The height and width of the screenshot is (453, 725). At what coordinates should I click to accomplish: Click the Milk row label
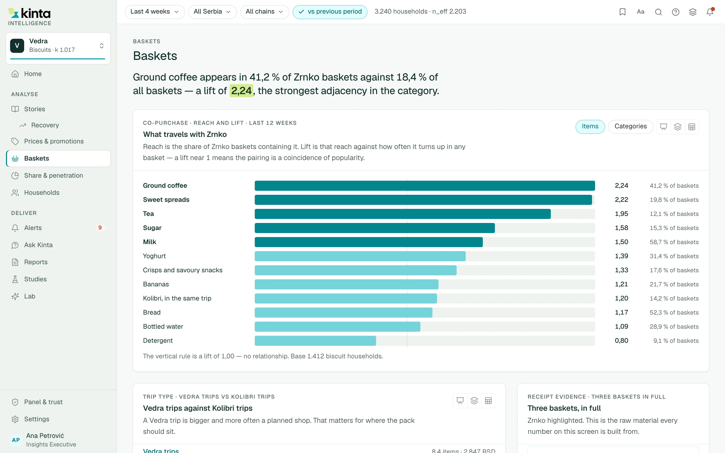tap(150, 242)
